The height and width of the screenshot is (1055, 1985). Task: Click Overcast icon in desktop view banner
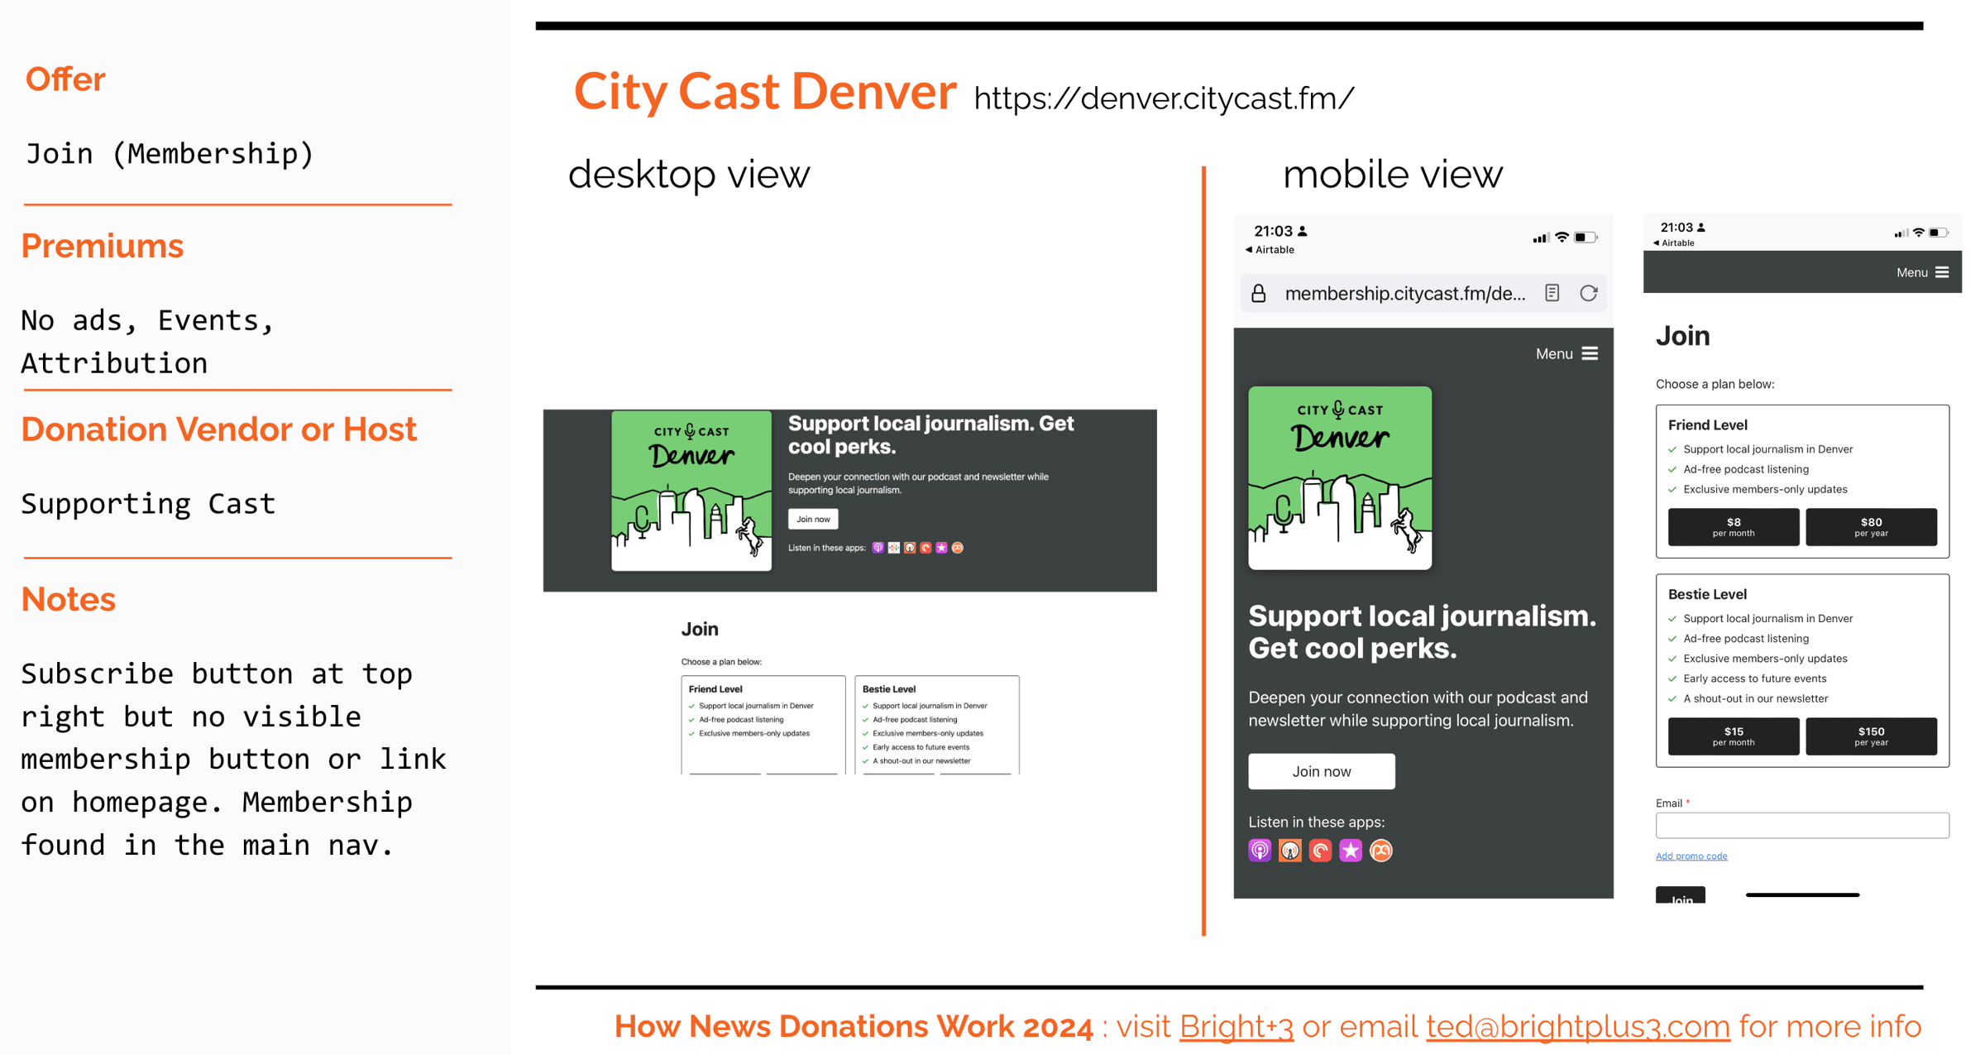pyautogui.click(x=910, y=548)
